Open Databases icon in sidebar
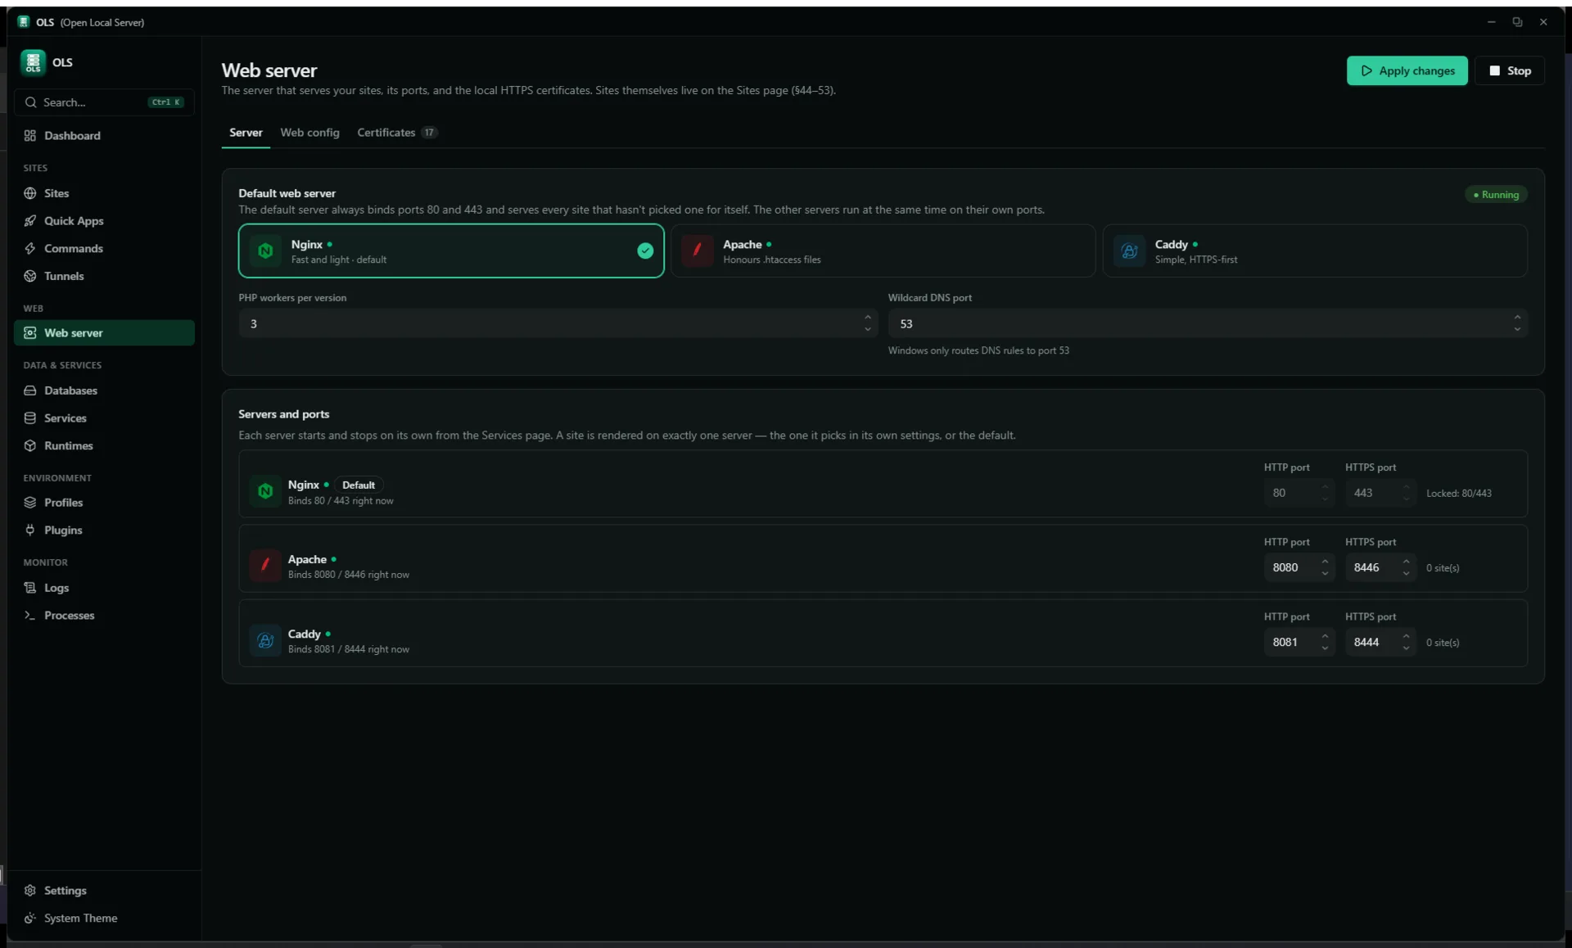Screen dimensions: 1572x948 (x=30, y=390)
